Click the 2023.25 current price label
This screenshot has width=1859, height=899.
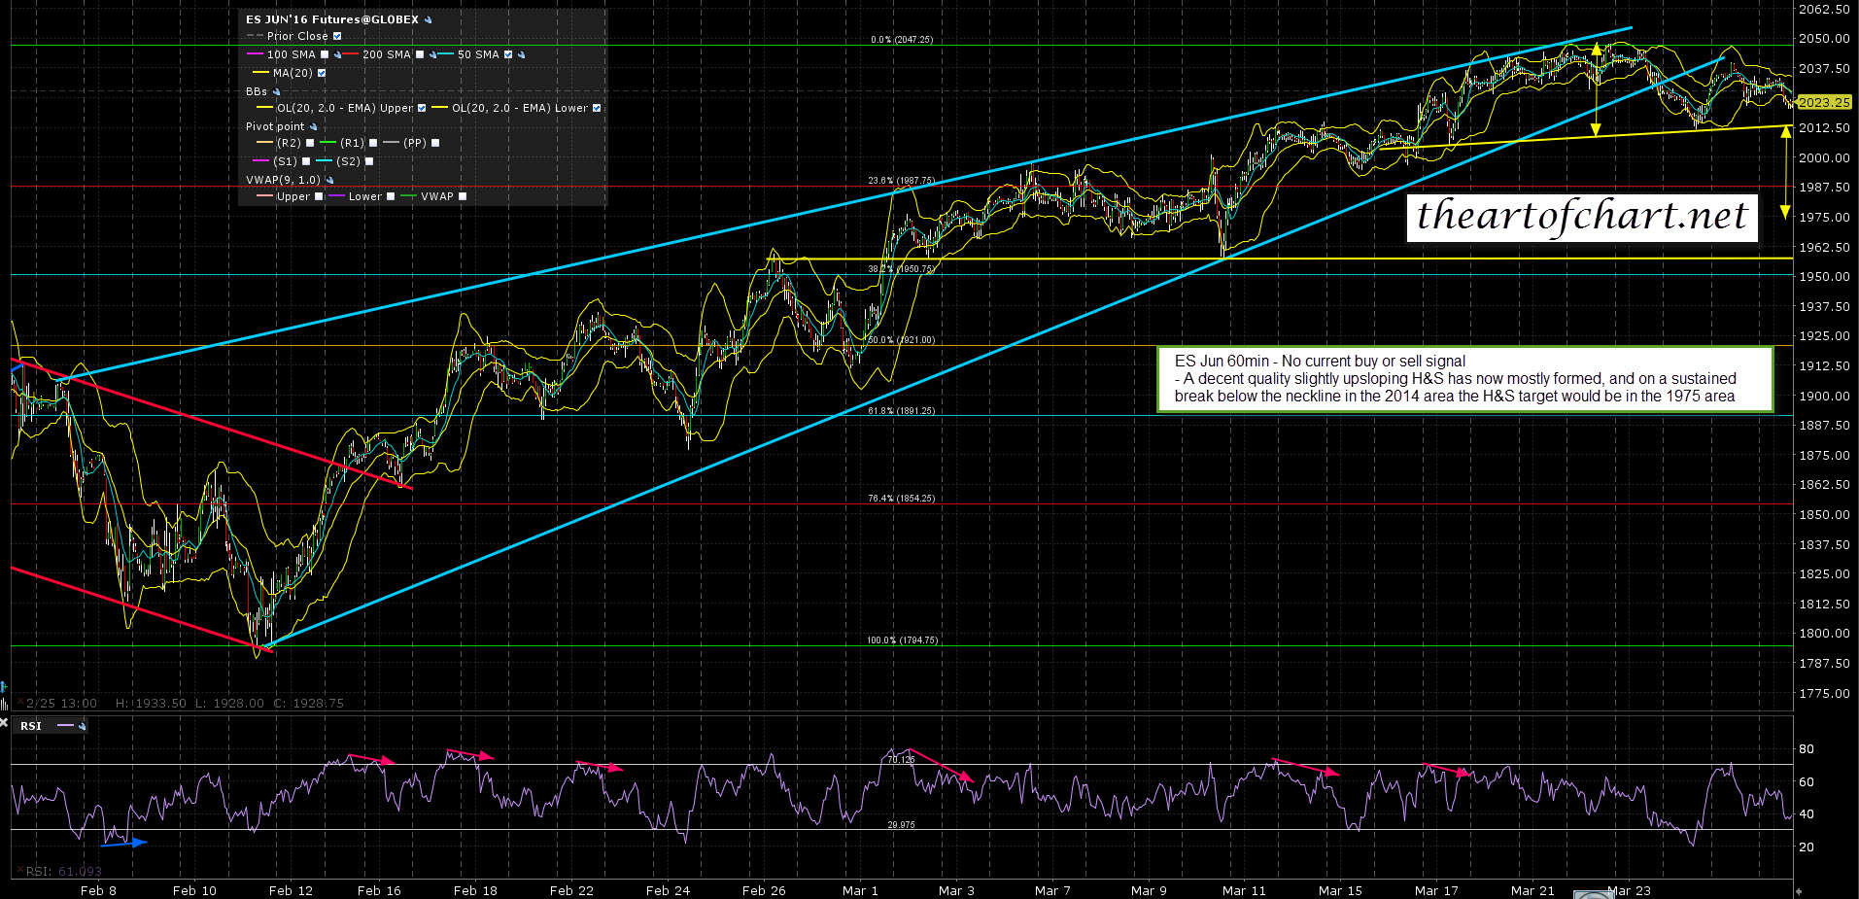[x=1823, y=102]
